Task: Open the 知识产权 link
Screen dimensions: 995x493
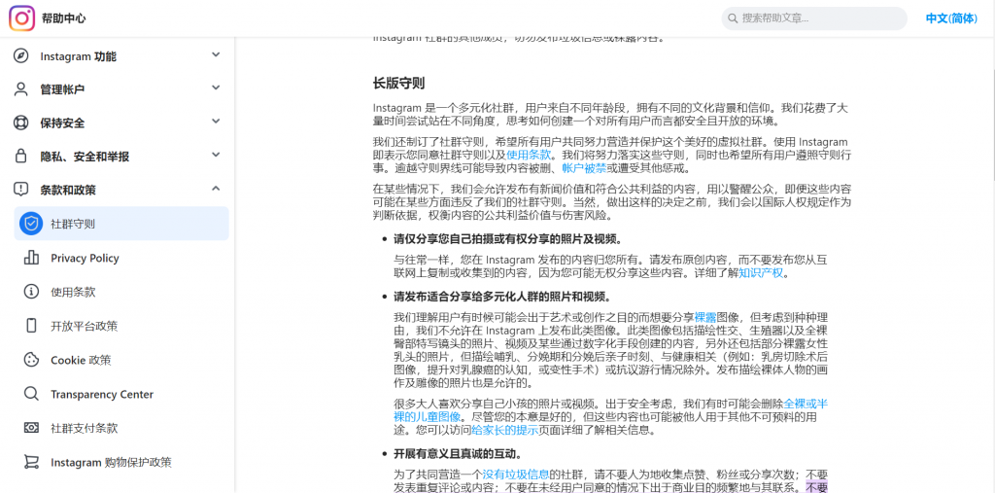Action: tap(761, 274)
